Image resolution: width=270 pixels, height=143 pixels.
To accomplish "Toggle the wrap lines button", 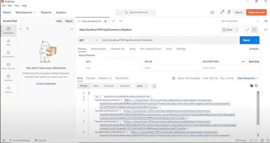I will pos(154,86).
